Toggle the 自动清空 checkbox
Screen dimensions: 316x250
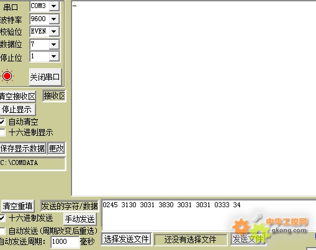click(2, 122)
